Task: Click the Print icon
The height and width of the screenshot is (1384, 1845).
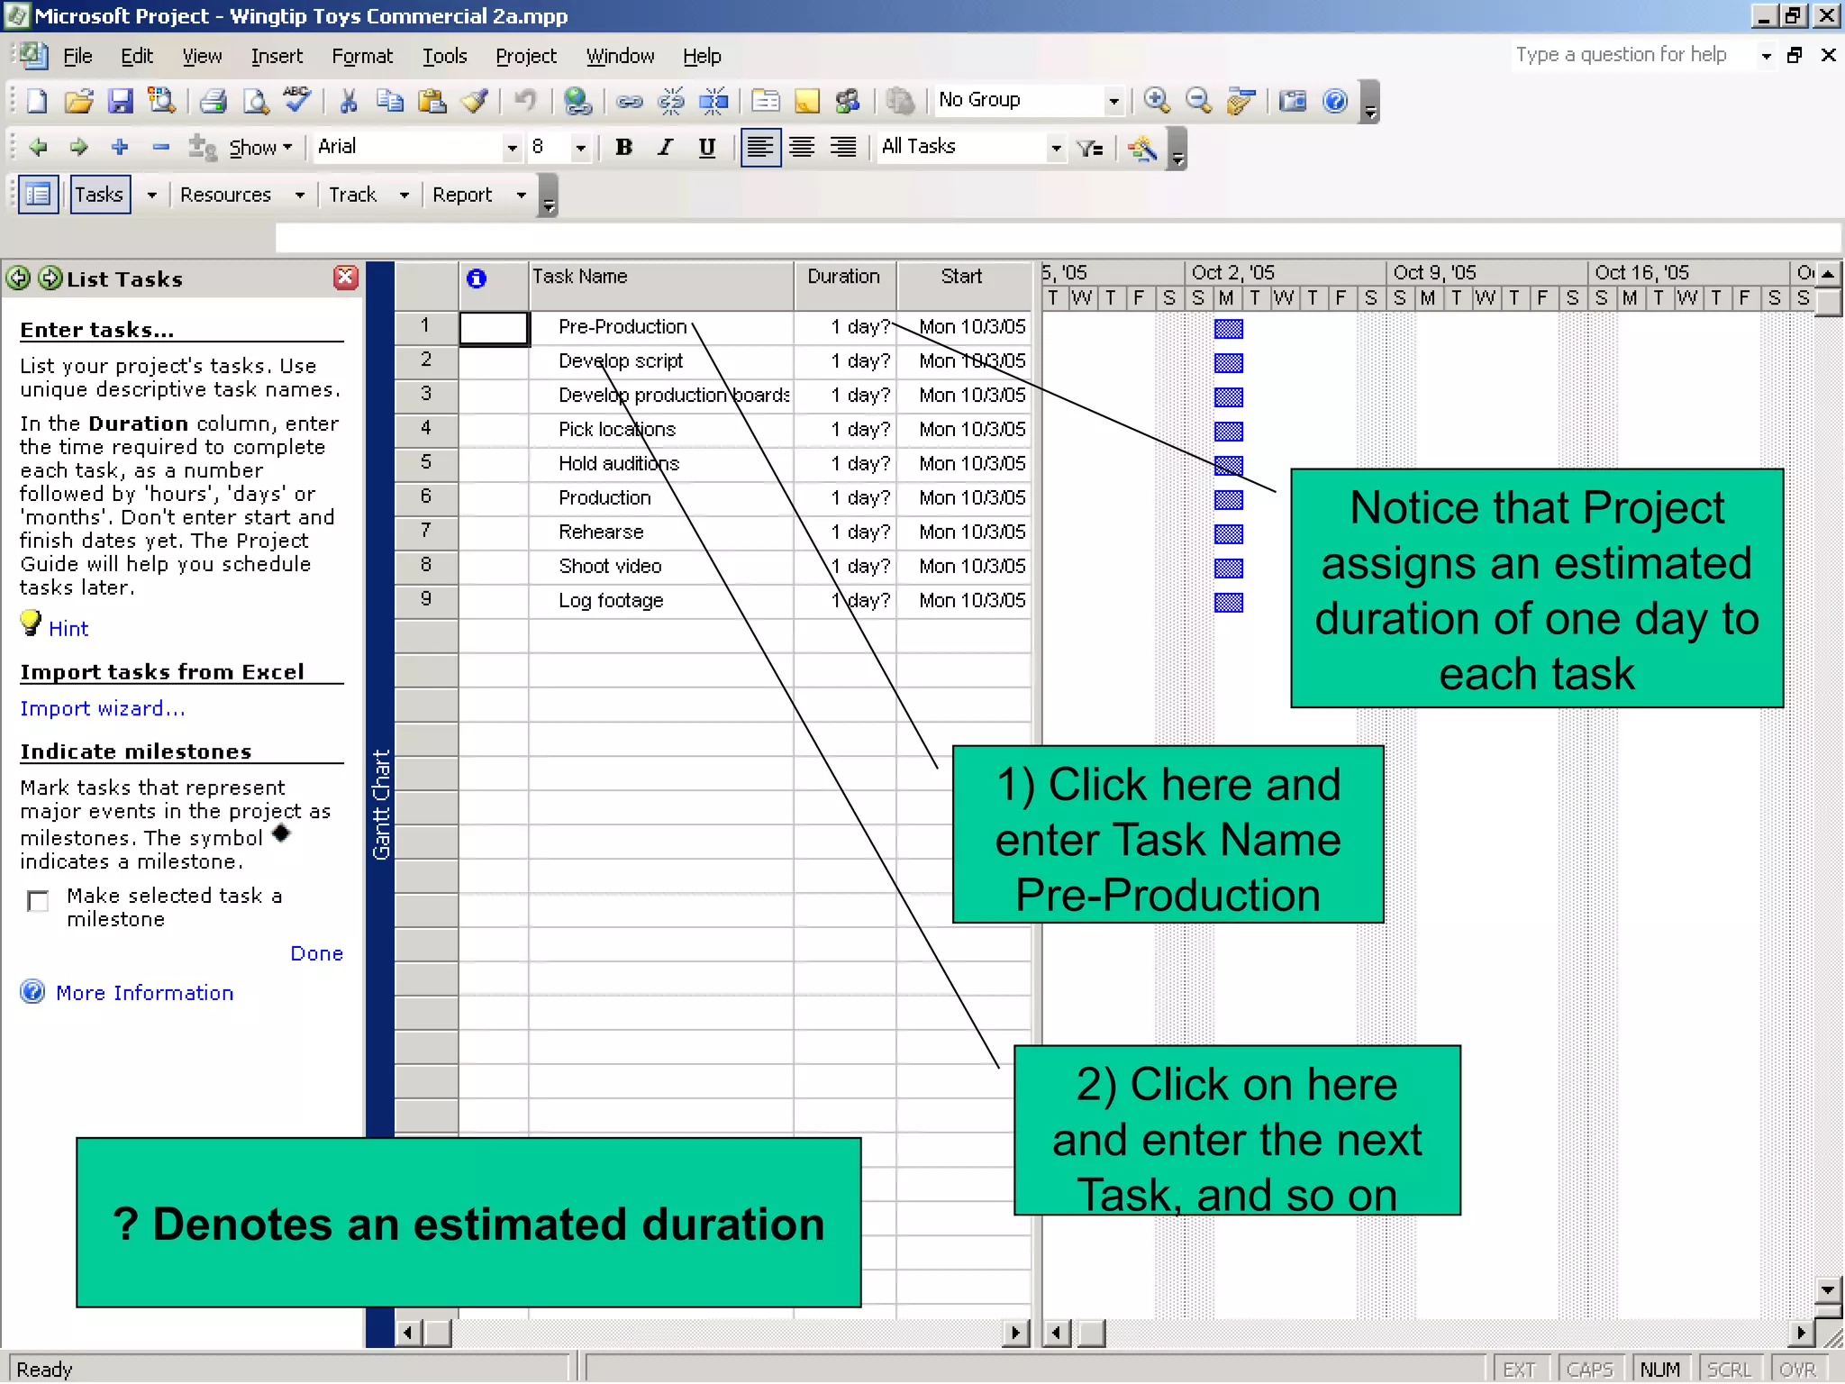Action: click(x=214, y=101)
